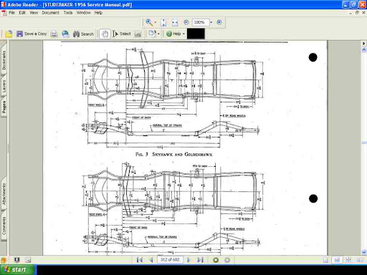Expand the document icon dropdown arrow
The image size is (367, 275).
click(158, 34)
